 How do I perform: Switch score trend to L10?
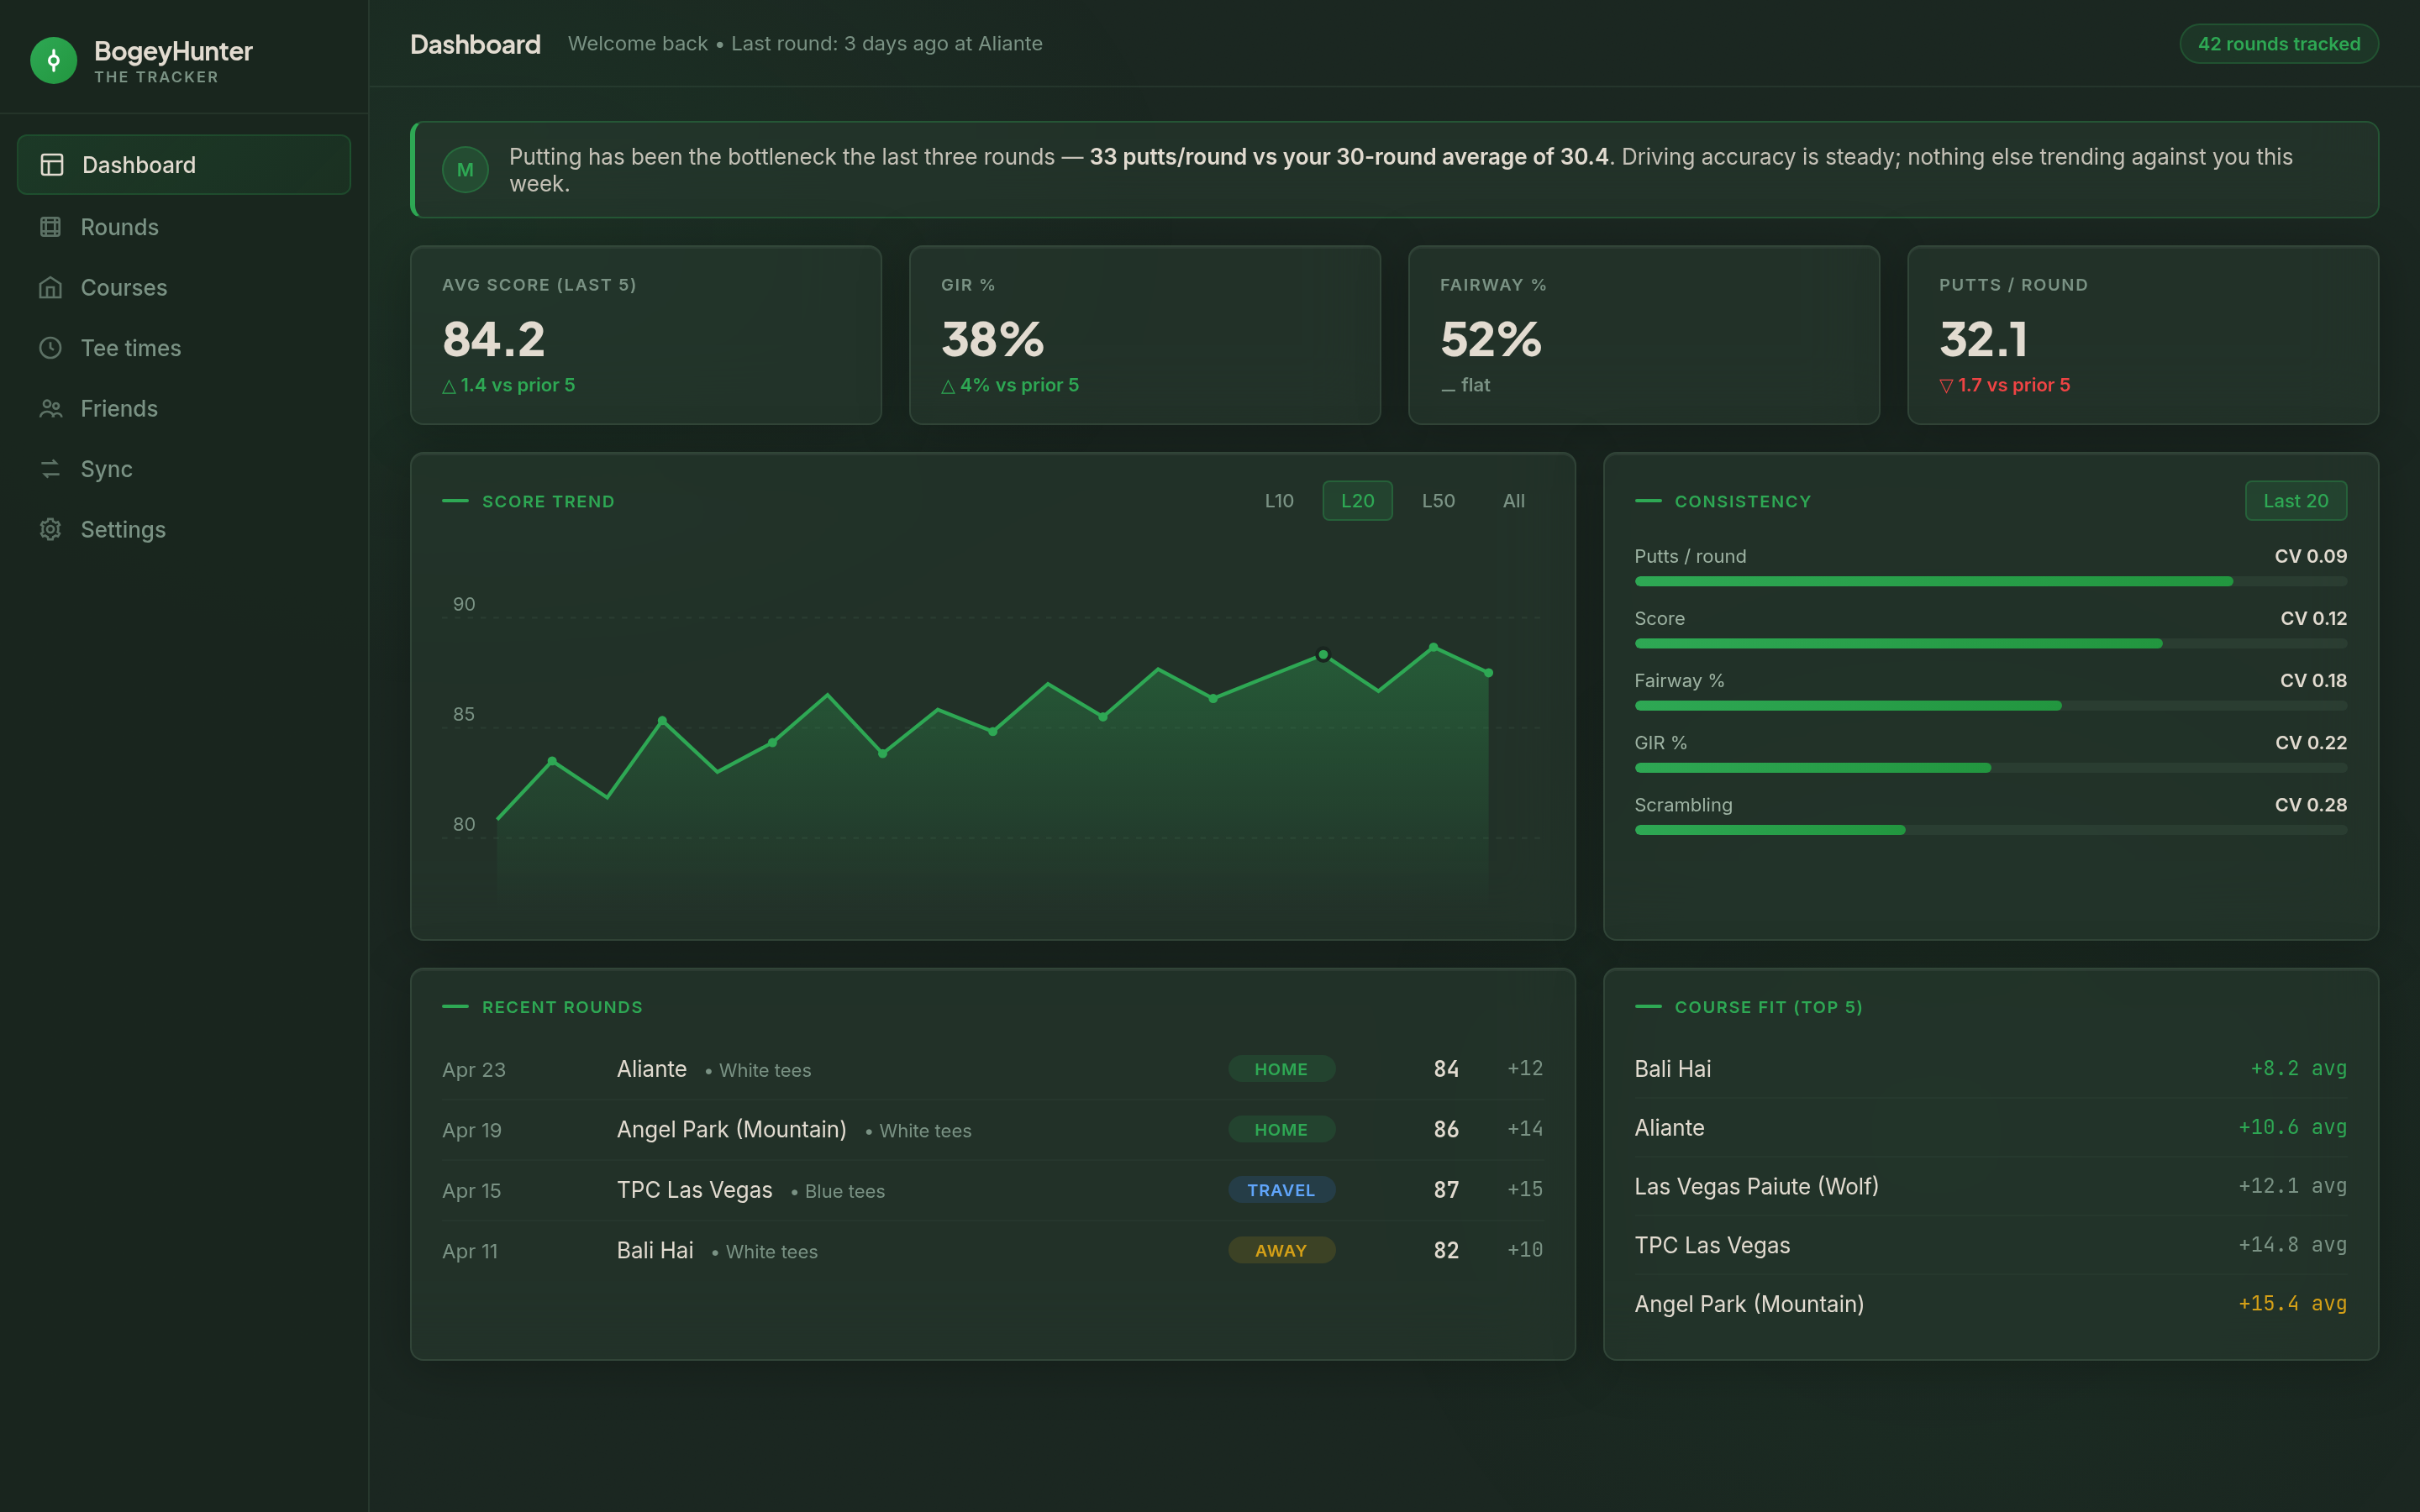click(x=1279, y=501)
